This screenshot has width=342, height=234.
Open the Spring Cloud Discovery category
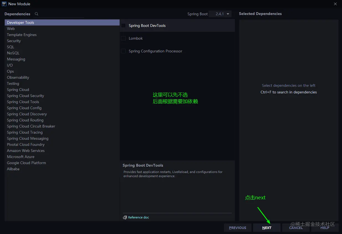pyautogui.click(x=62, y=114)
